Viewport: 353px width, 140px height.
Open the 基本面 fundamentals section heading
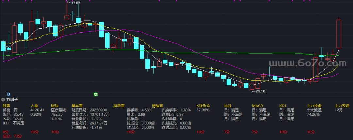pos(77,106)
